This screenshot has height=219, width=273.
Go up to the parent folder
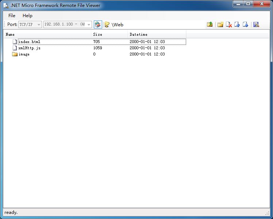click(x=209, y=24)
